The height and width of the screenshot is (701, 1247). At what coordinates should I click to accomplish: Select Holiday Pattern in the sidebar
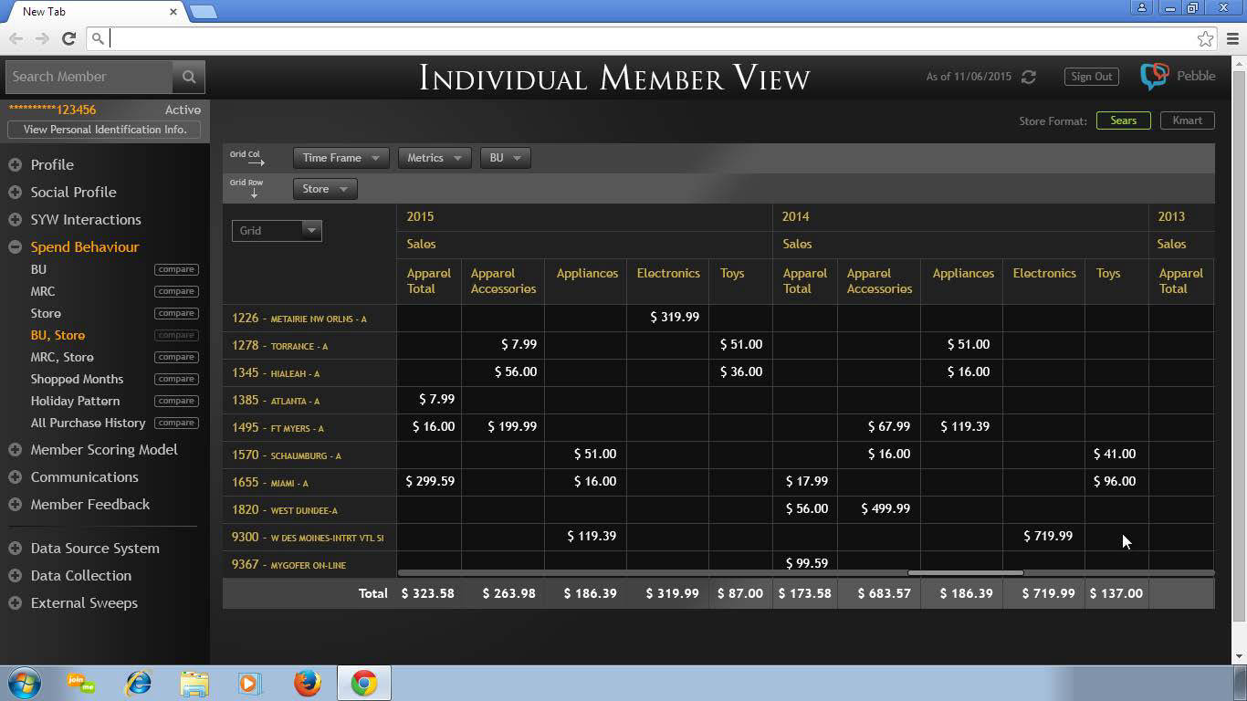pyautogui.click(x=75, y=401)
